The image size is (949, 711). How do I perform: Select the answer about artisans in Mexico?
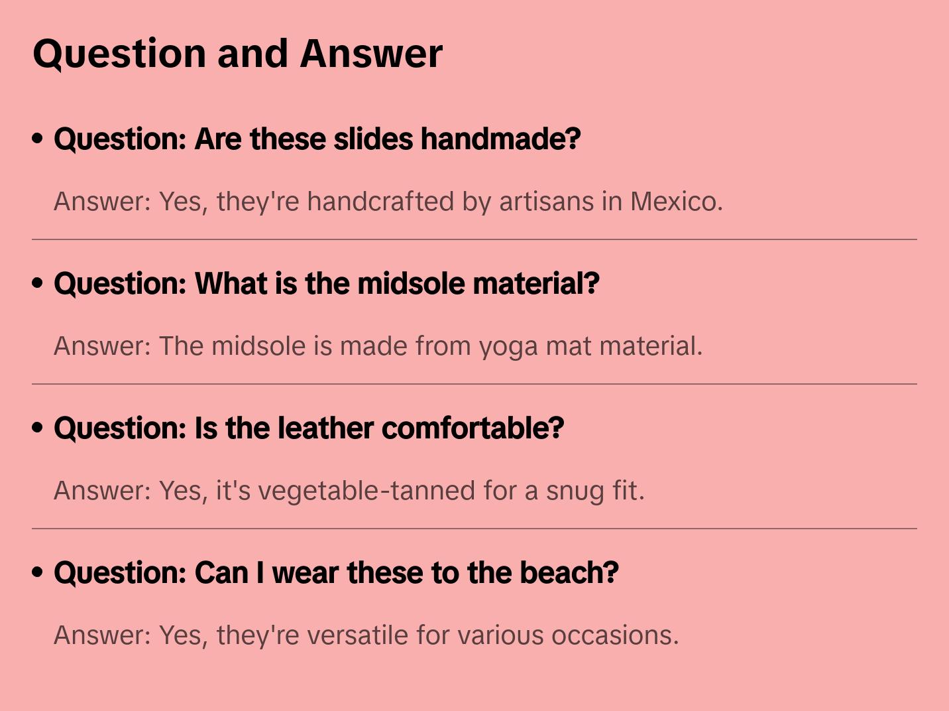coord(388,202)
